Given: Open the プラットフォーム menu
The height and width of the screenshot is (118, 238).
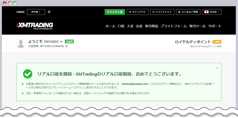Looking at the screenshot, I should pyautogui.click(x=174, y=26).
